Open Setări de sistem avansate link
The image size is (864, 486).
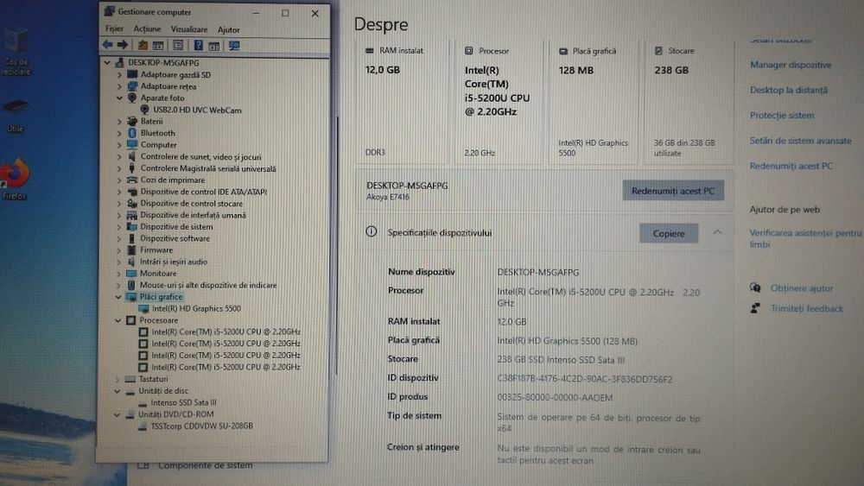(x=801, y=141)
